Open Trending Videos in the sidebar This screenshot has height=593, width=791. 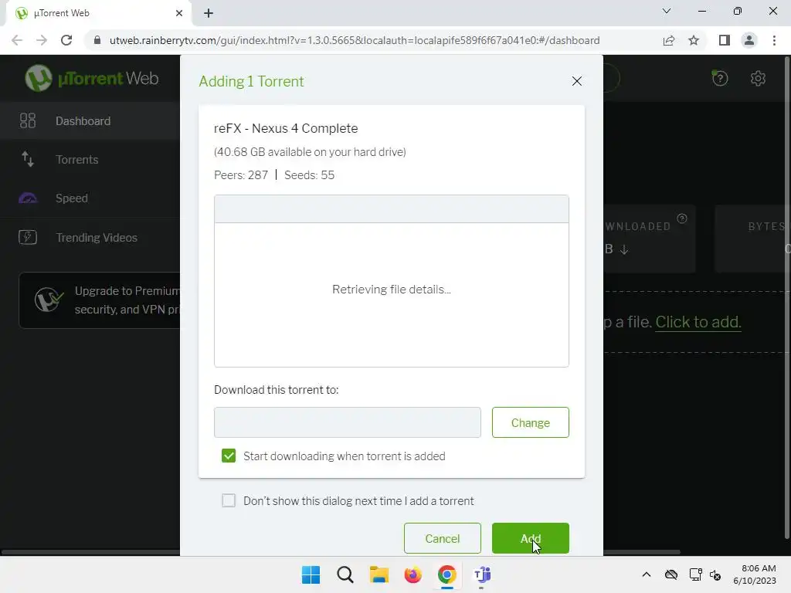coord(90,238)
